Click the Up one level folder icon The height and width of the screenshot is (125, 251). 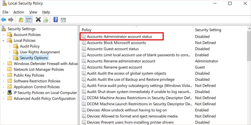[21, 20]
